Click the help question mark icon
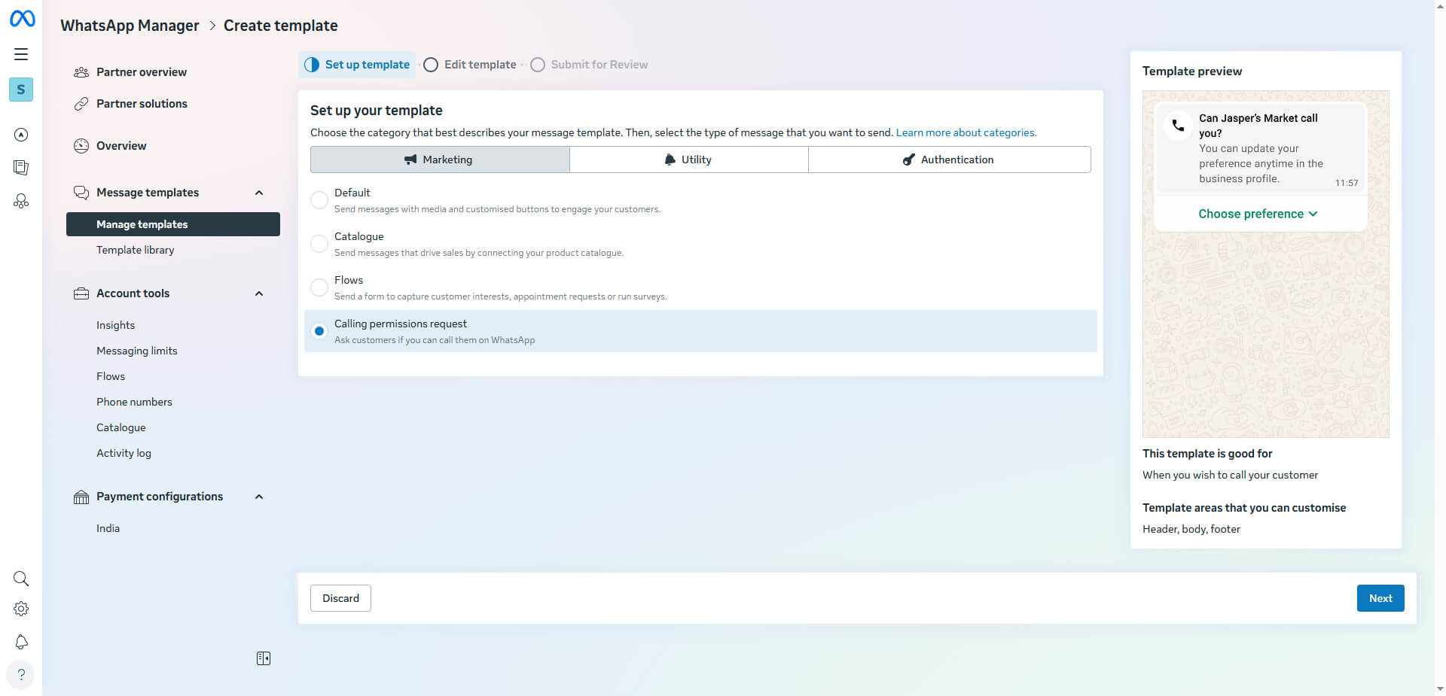1446x696 pixels. [x=21, y=674]
